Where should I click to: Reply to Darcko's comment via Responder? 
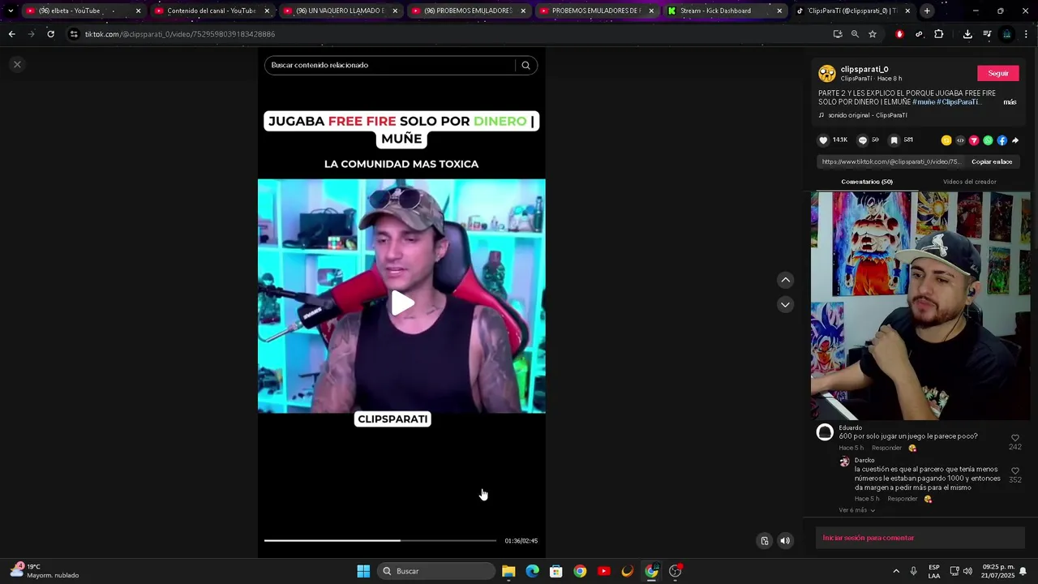(x=902, y=499)
